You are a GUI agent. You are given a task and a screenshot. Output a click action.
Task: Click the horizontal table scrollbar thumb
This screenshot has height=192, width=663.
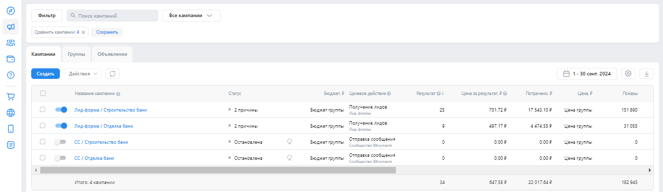click(218, 170)
